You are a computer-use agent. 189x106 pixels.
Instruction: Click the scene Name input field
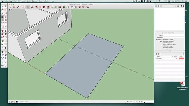pos(174,35)
